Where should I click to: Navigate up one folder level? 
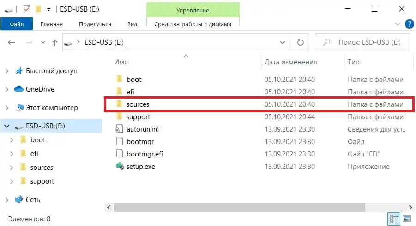tap(55, 43)
